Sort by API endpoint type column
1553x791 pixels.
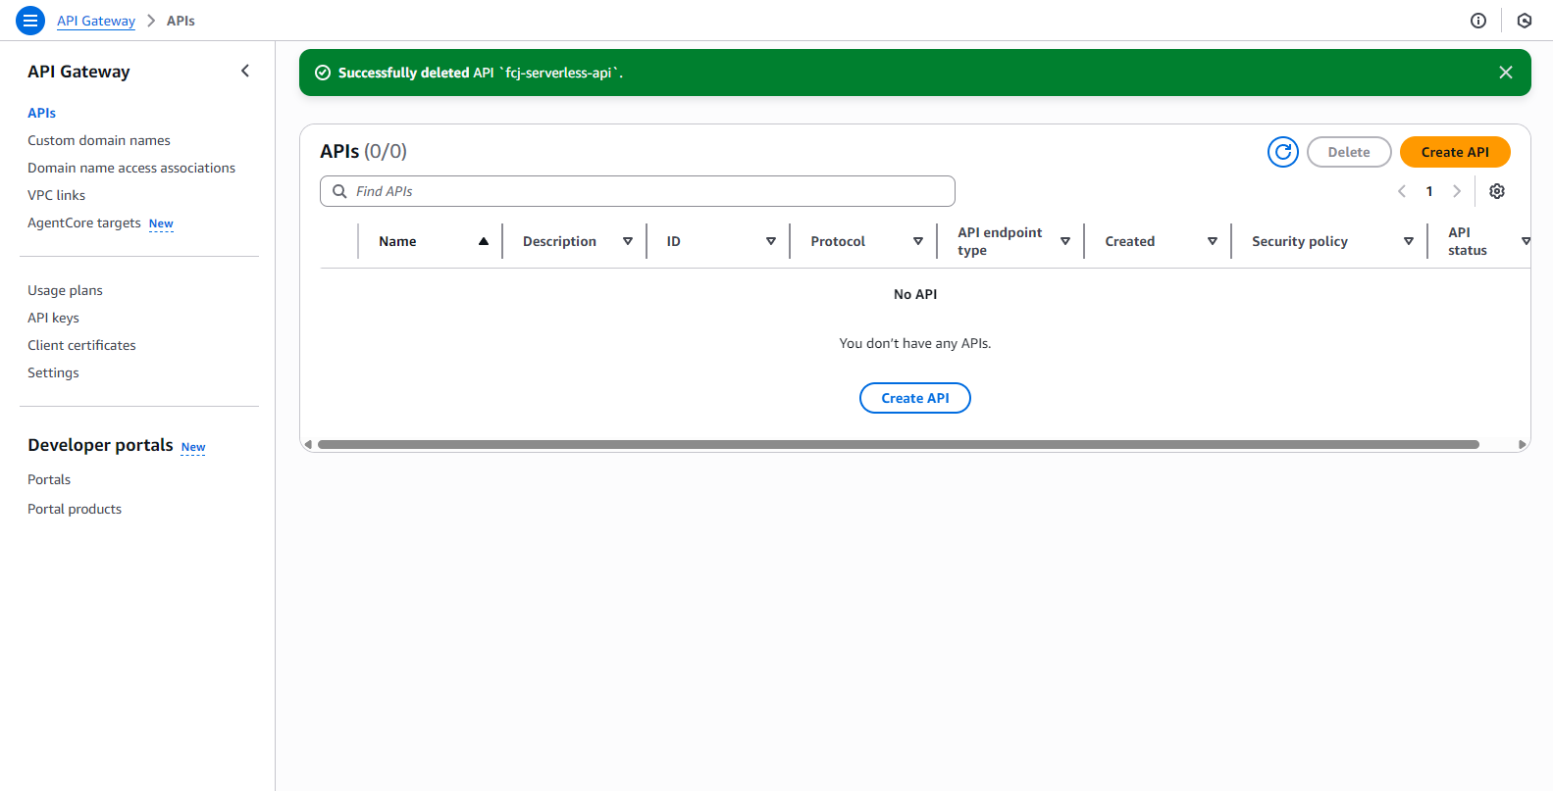tap(1065, 241)
